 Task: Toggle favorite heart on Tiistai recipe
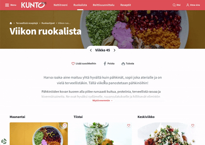(x=129, y=125)
